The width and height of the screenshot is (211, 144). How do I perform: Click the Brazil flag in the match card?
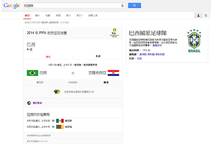click(x=32, y=73)
